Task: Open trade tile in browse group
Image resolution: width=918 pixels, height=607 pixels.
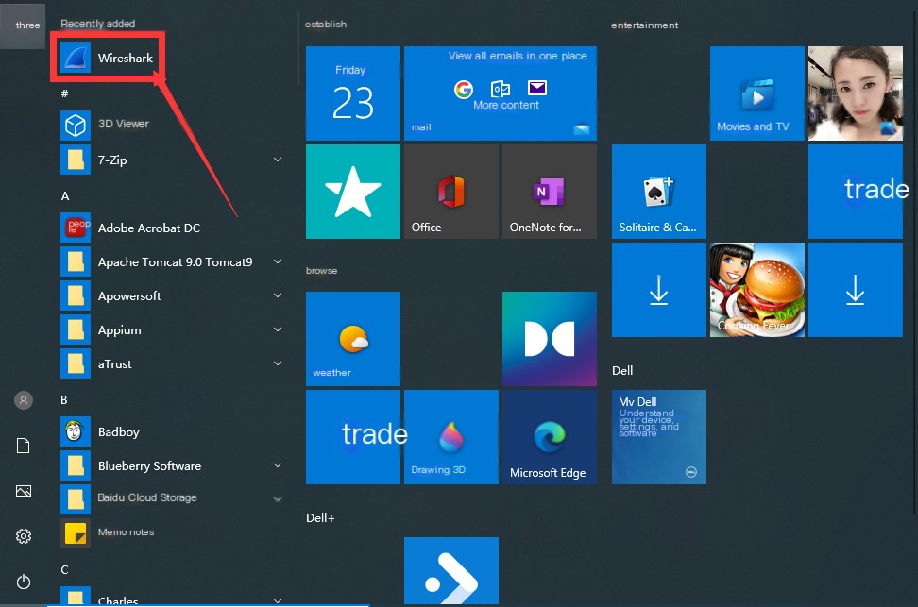Action: tap(353, 437)
